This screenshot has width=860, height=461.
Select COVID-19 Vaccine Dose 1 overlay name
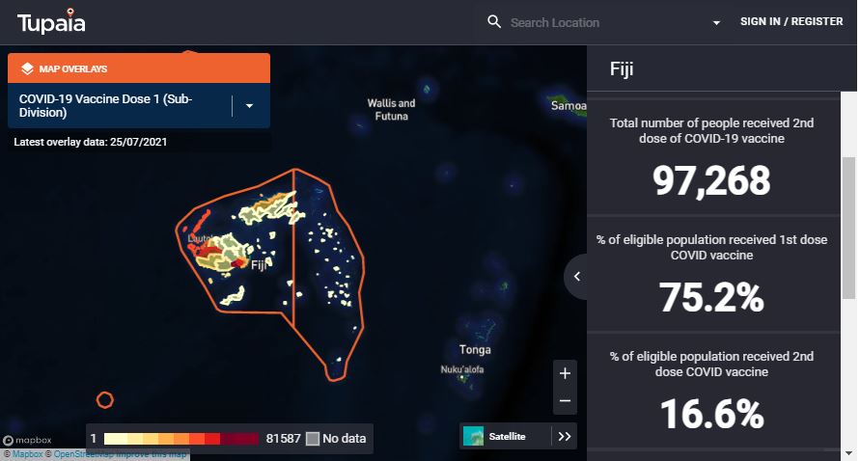tap(106, 106)
